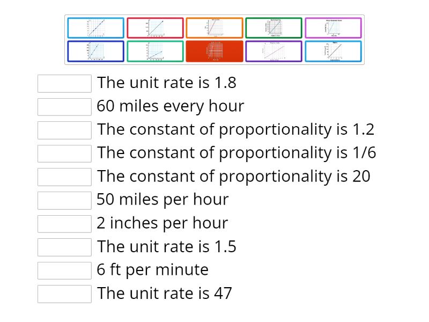
Task: Click the answer slot beside "60 miles every hour"
Action: [x=65, y=107]
